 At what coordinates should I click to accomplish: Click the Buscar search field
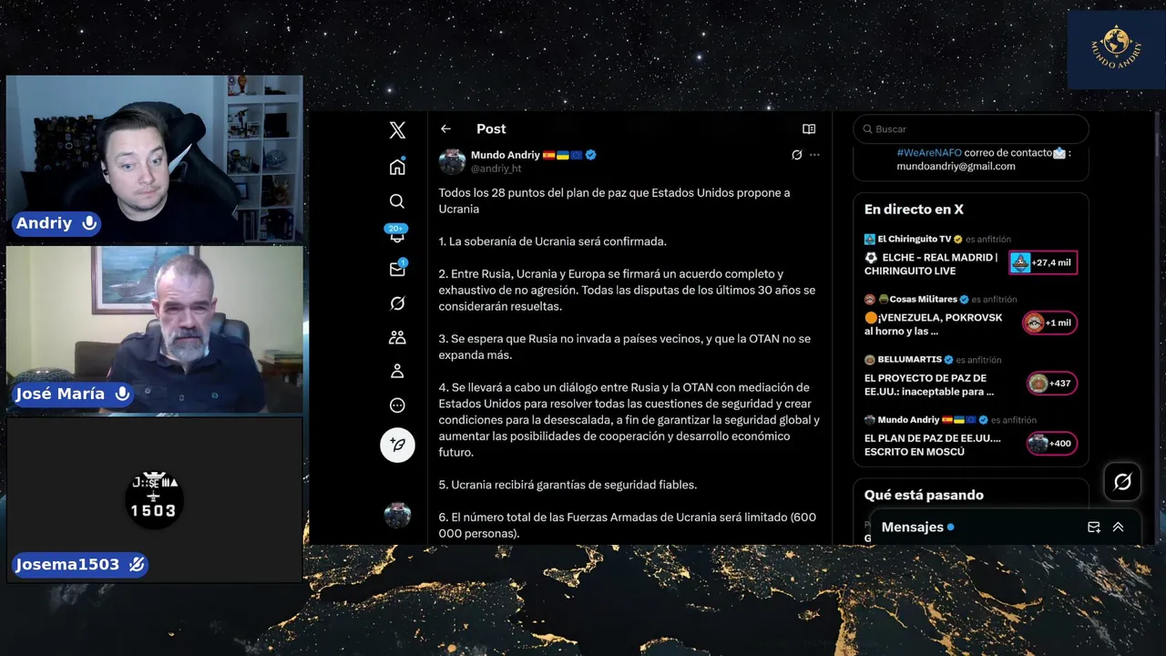click(971, 129)
